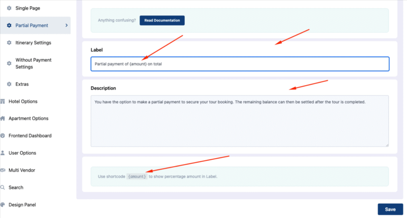Click the building icon beside Hotel Options
The image size is (407, 218).
coord(3,101)
